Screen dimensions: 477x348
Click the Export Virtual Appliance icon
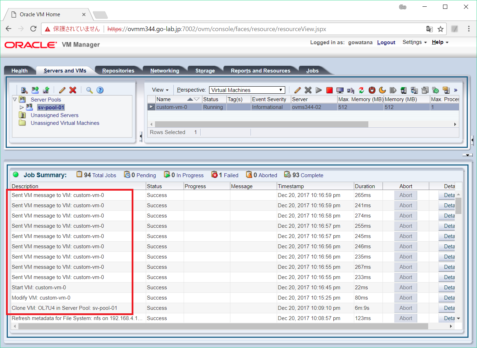coord(425,90)
